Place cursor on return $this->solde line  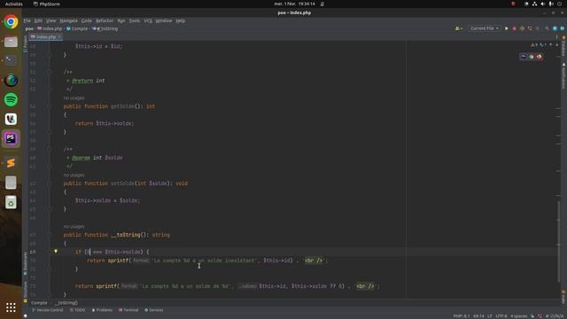[x=105, y=123]
